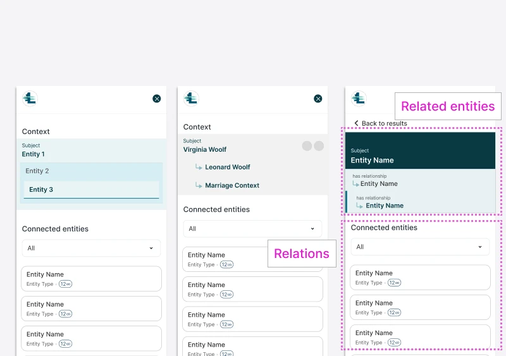Click the arrow icon before Leonard Woolf
The width and height of the screenshot is (506, 356).
pos(199,167)
